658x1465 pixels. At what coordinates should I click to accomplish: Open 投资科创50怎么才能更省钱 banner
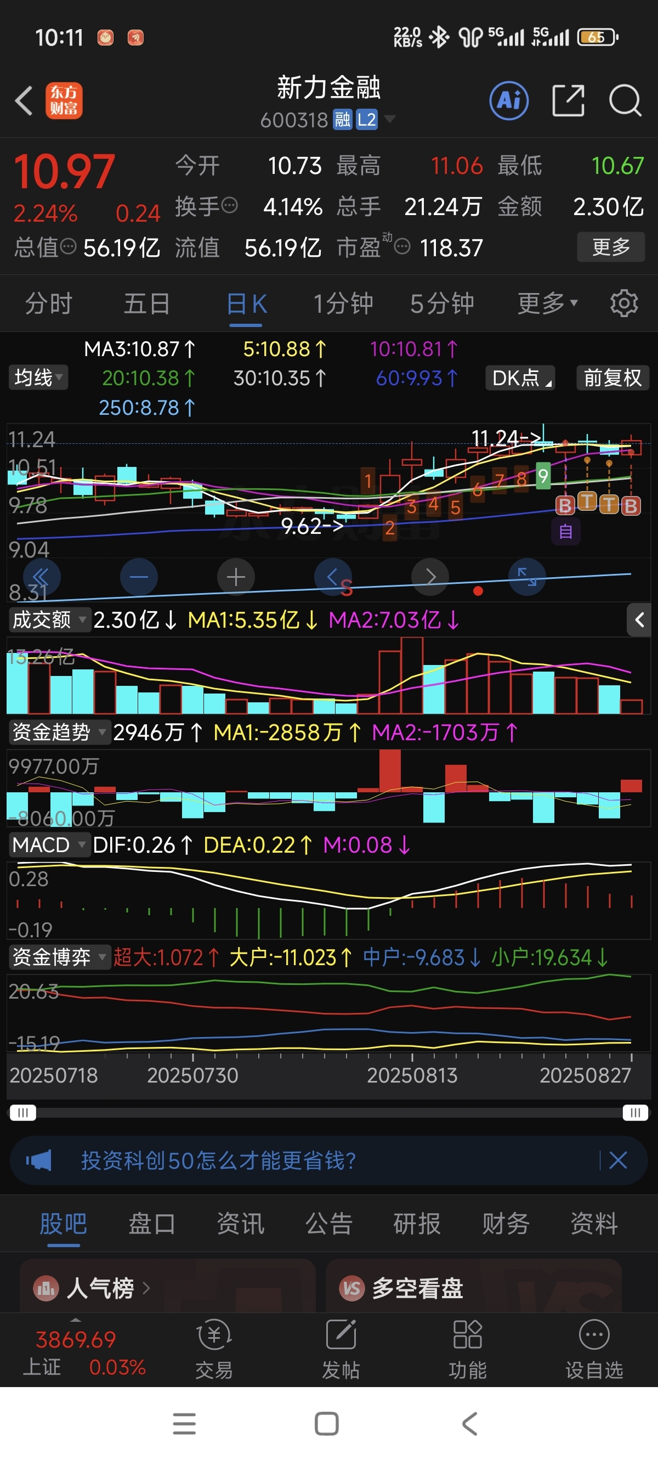(328, 1160)
